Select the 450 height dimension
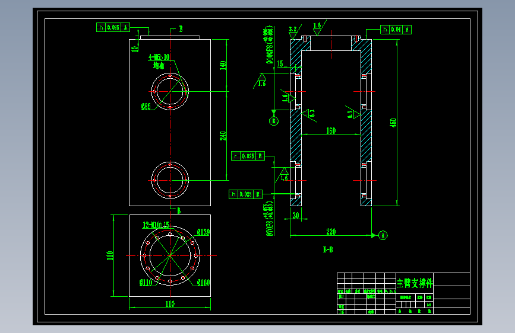Viewport: 515px width, 333px height. click(393, 123)
